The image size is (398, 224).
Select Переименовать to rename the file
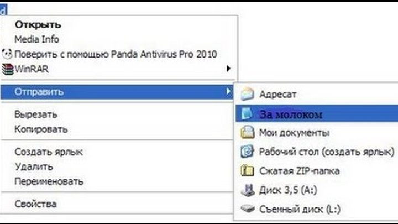[x=49, y=181]
